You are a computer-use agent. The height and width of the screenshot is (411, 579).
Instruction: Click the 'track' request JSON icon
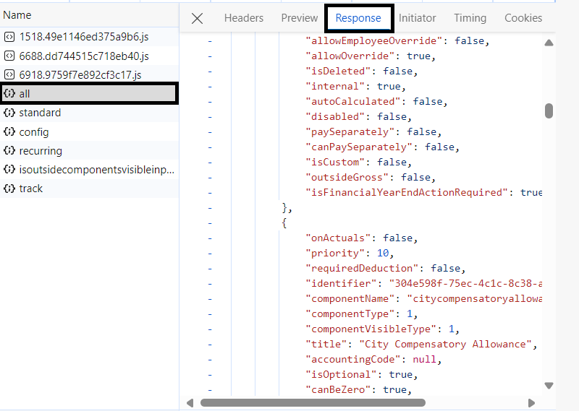[x=9, y=189]
